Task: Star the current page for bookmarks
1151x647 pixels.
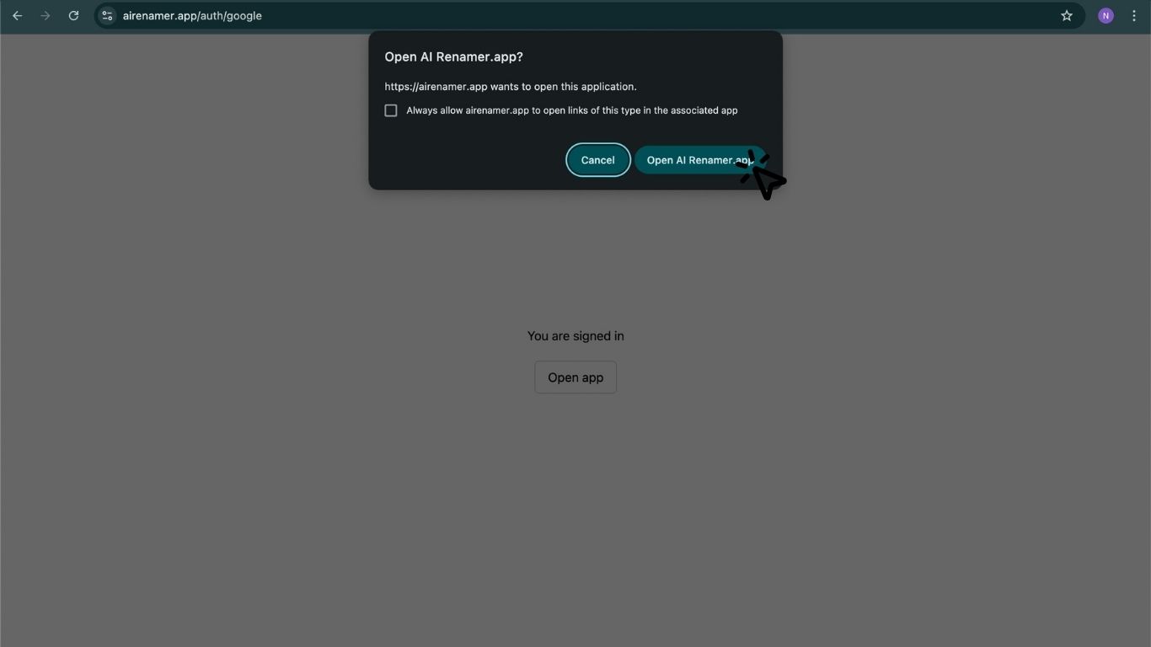Action: click(1067, 15)
